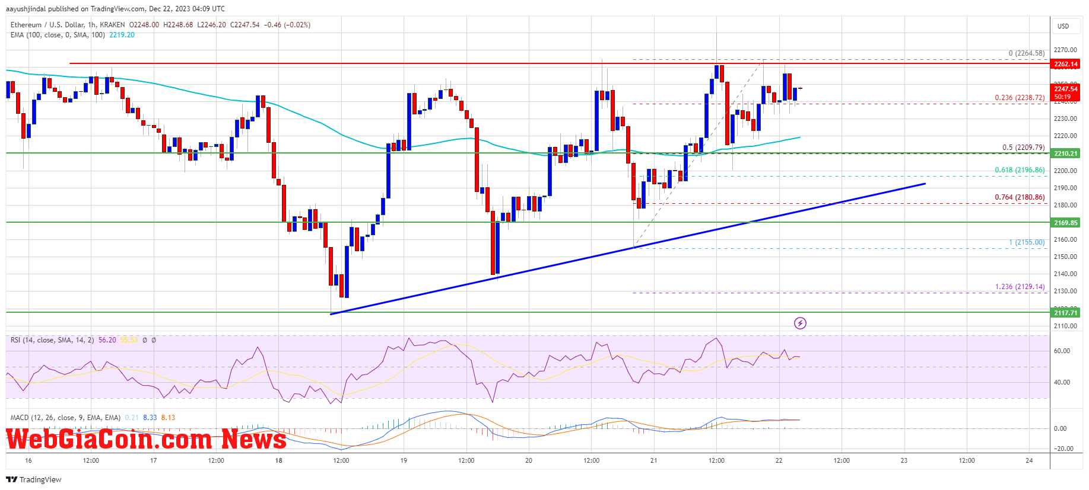Click the RSI value 56.20
This screenshot has width=1089, height=490.
107,340
